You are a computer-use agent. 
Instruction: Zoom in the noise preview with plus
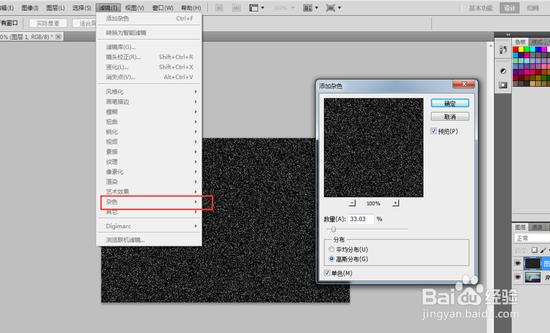(x=395, y=203)
